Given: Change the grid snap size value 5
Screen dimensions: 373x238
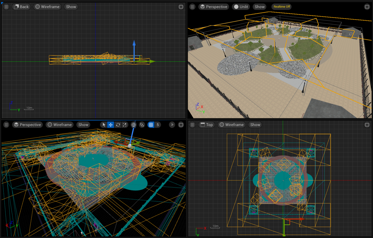Looking at the screenshot, I should (x=158, y=125).
